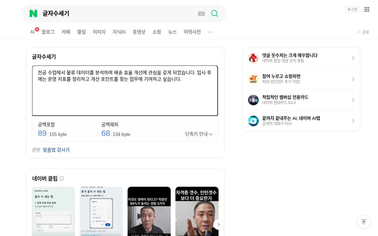Switch to the 블로그 tab
This screenshot has width=378, height=236.
click(x=48, y=32)
